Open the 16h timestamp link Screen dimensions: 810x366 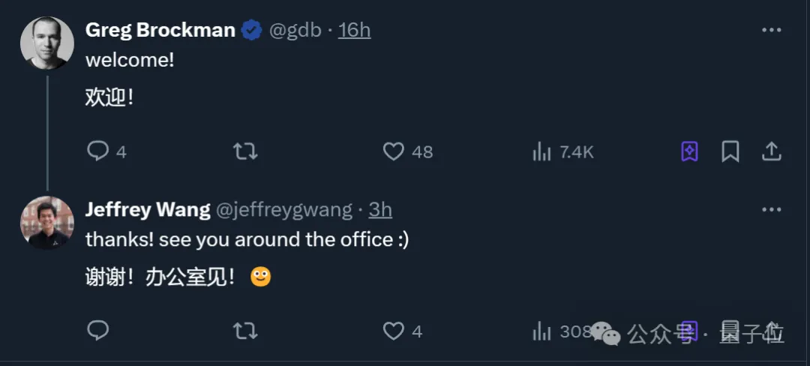[354, 30]
